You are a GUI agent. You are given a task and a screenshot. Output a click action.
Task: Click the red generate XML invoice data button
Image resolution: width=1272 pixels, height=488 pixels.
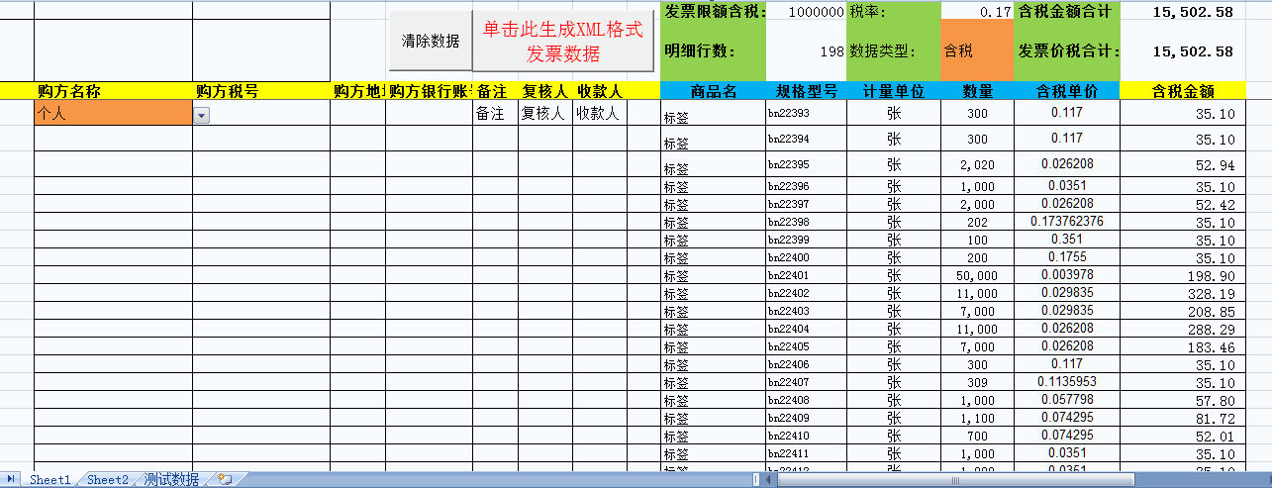click(x=562, y=42)
